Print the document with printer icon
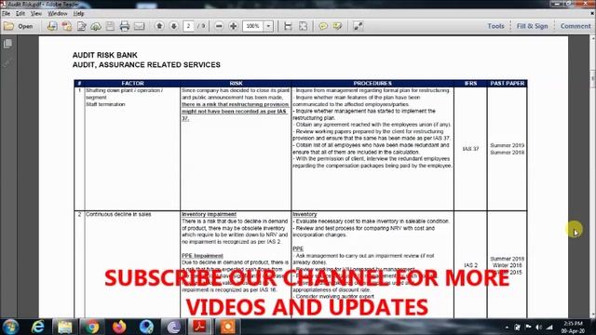Image resolution: width=596 pixels, height=335 pixels. pyautogui.click(x=125, y=26)
